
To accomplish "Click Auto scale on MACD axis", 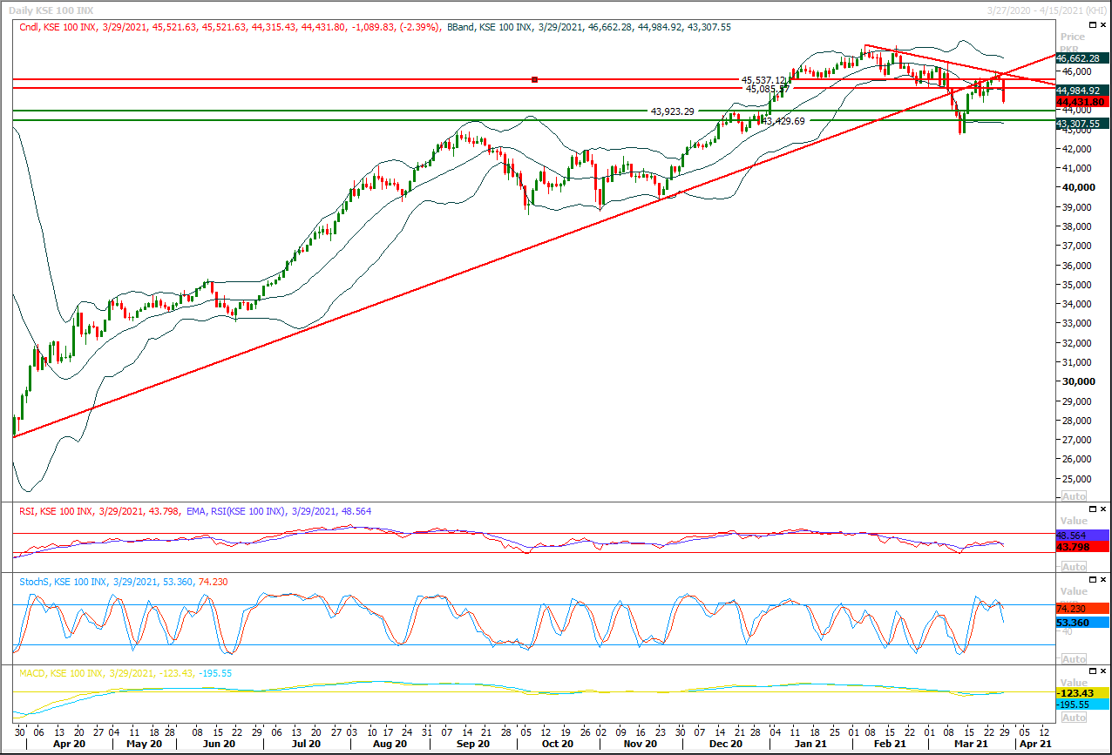I will tap(1073, 718).
